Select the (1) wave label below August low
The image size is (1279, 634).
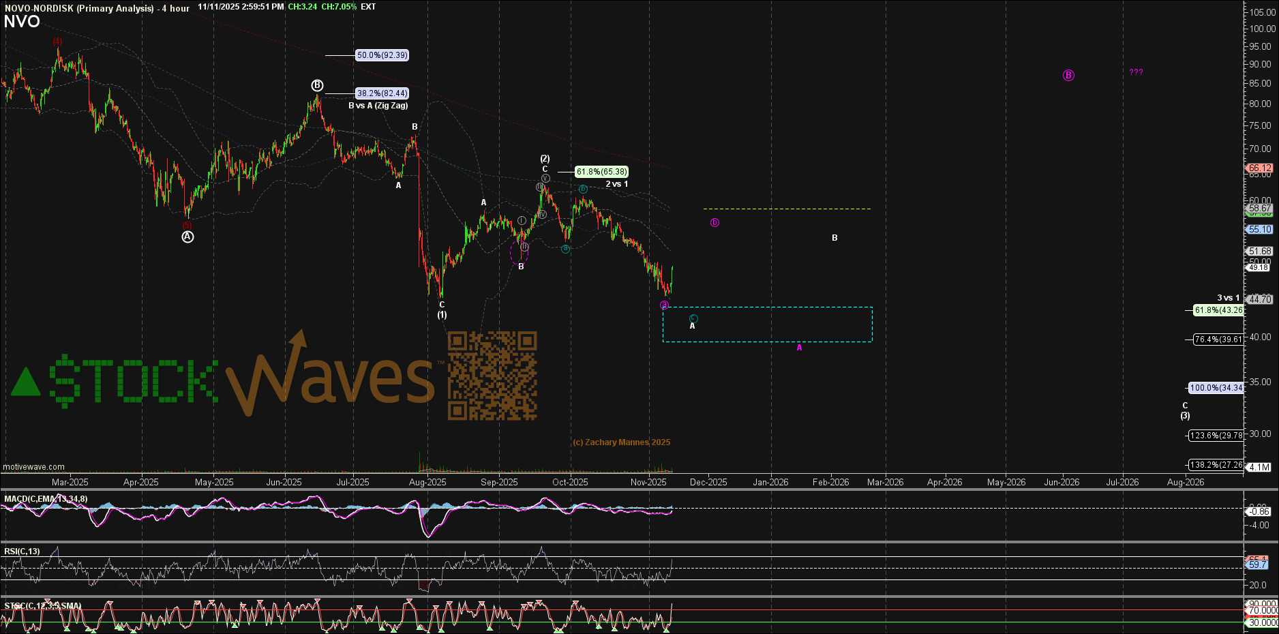(442, 315)
